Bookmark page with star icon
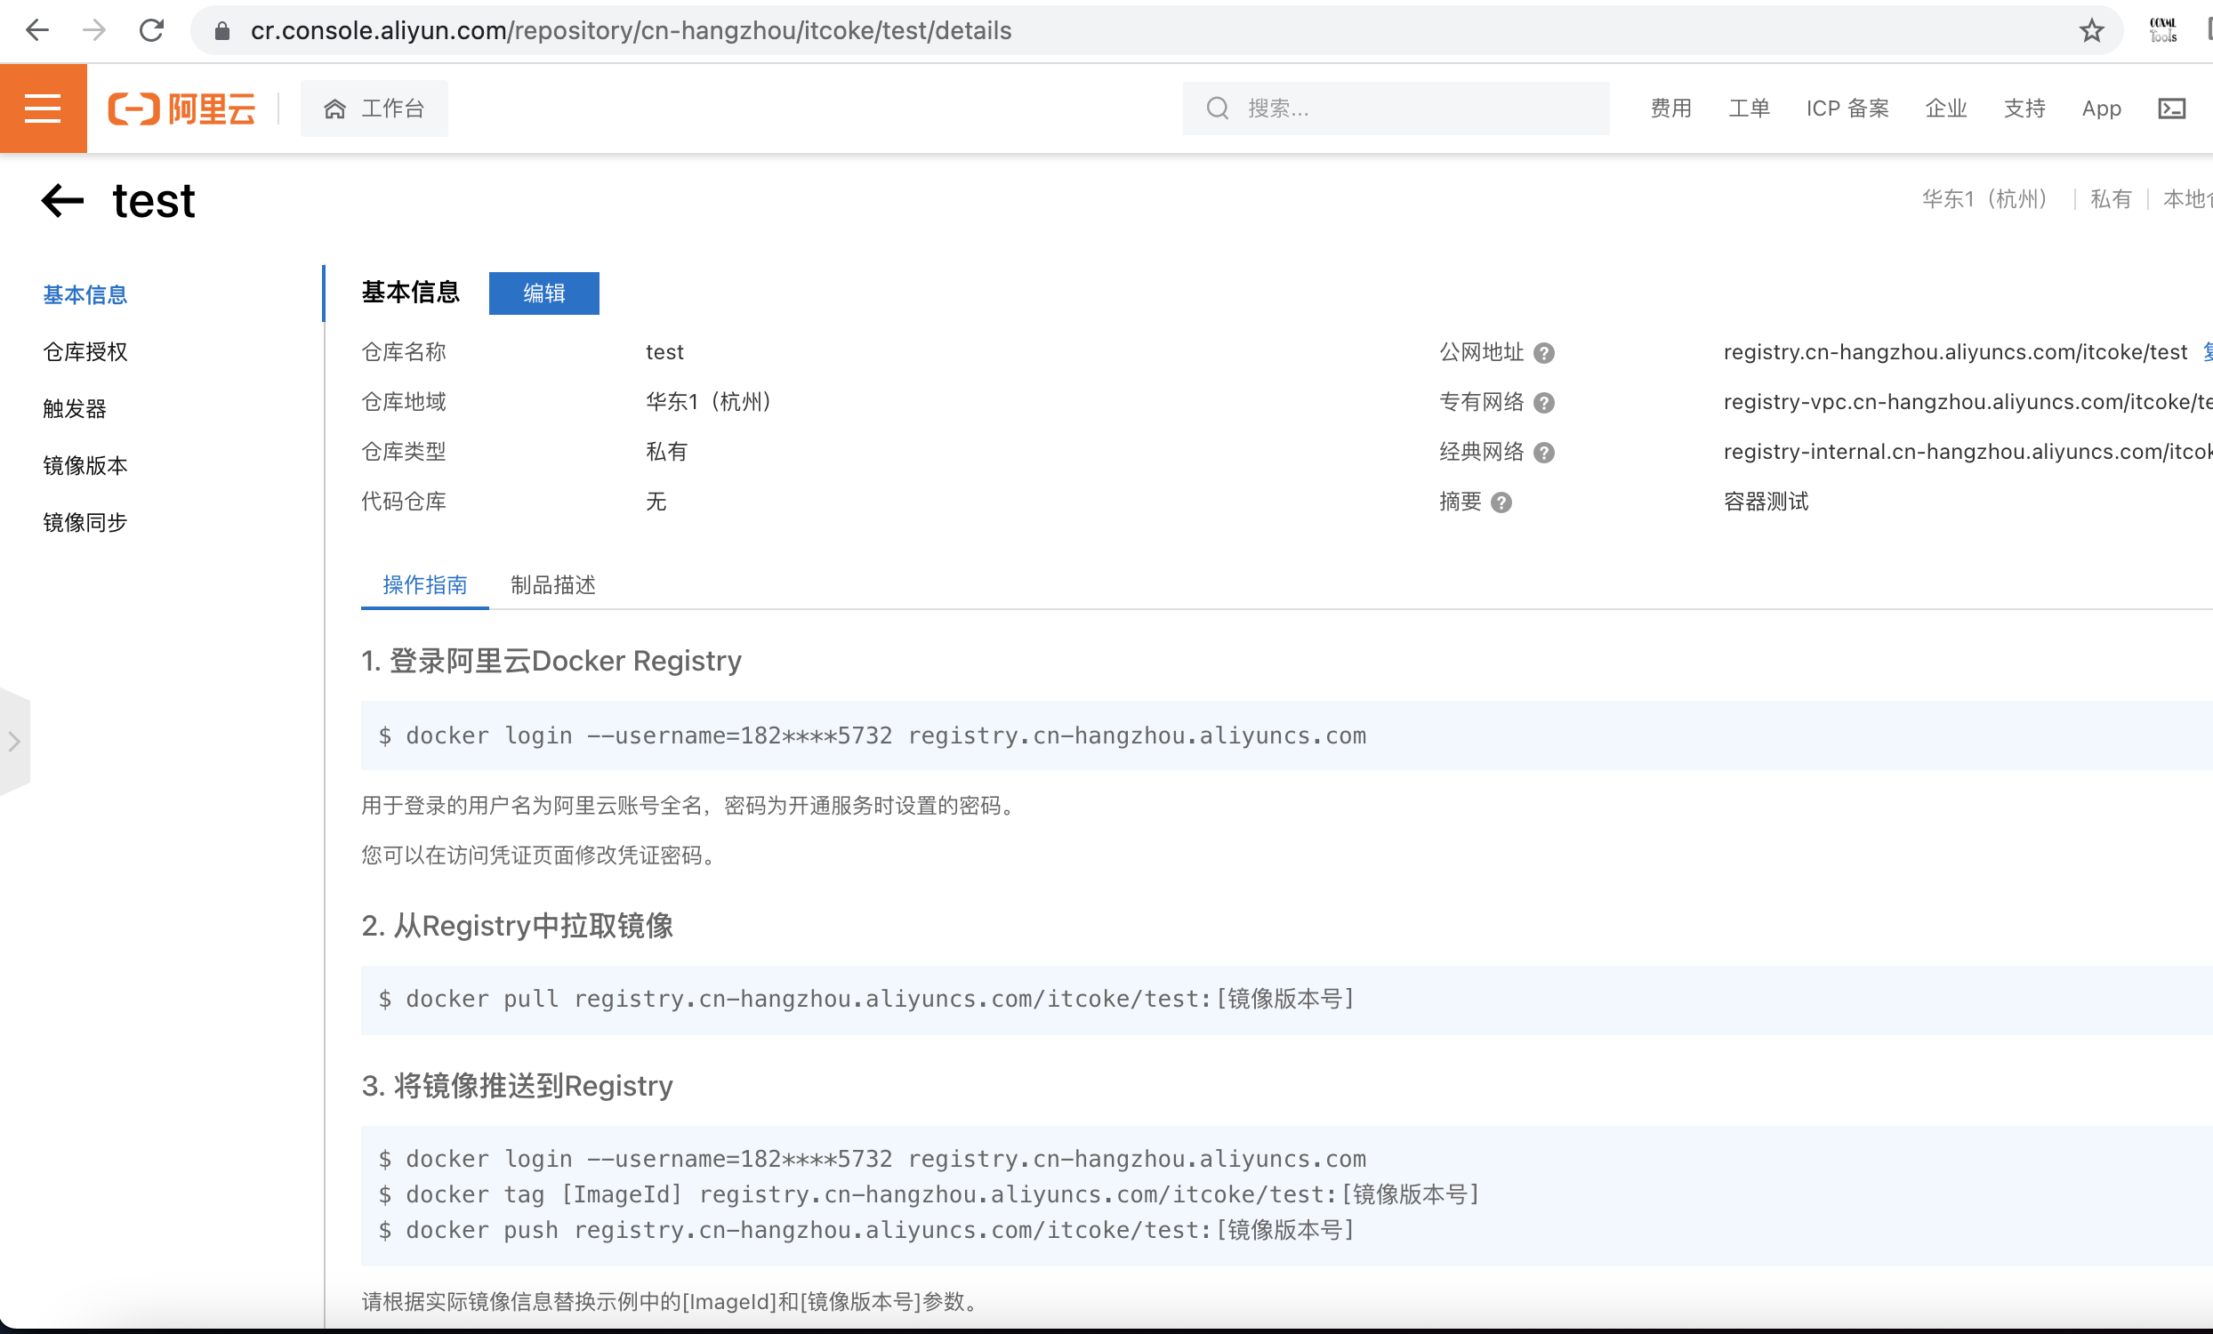2213x1334 pixels. click(2091, 30)
